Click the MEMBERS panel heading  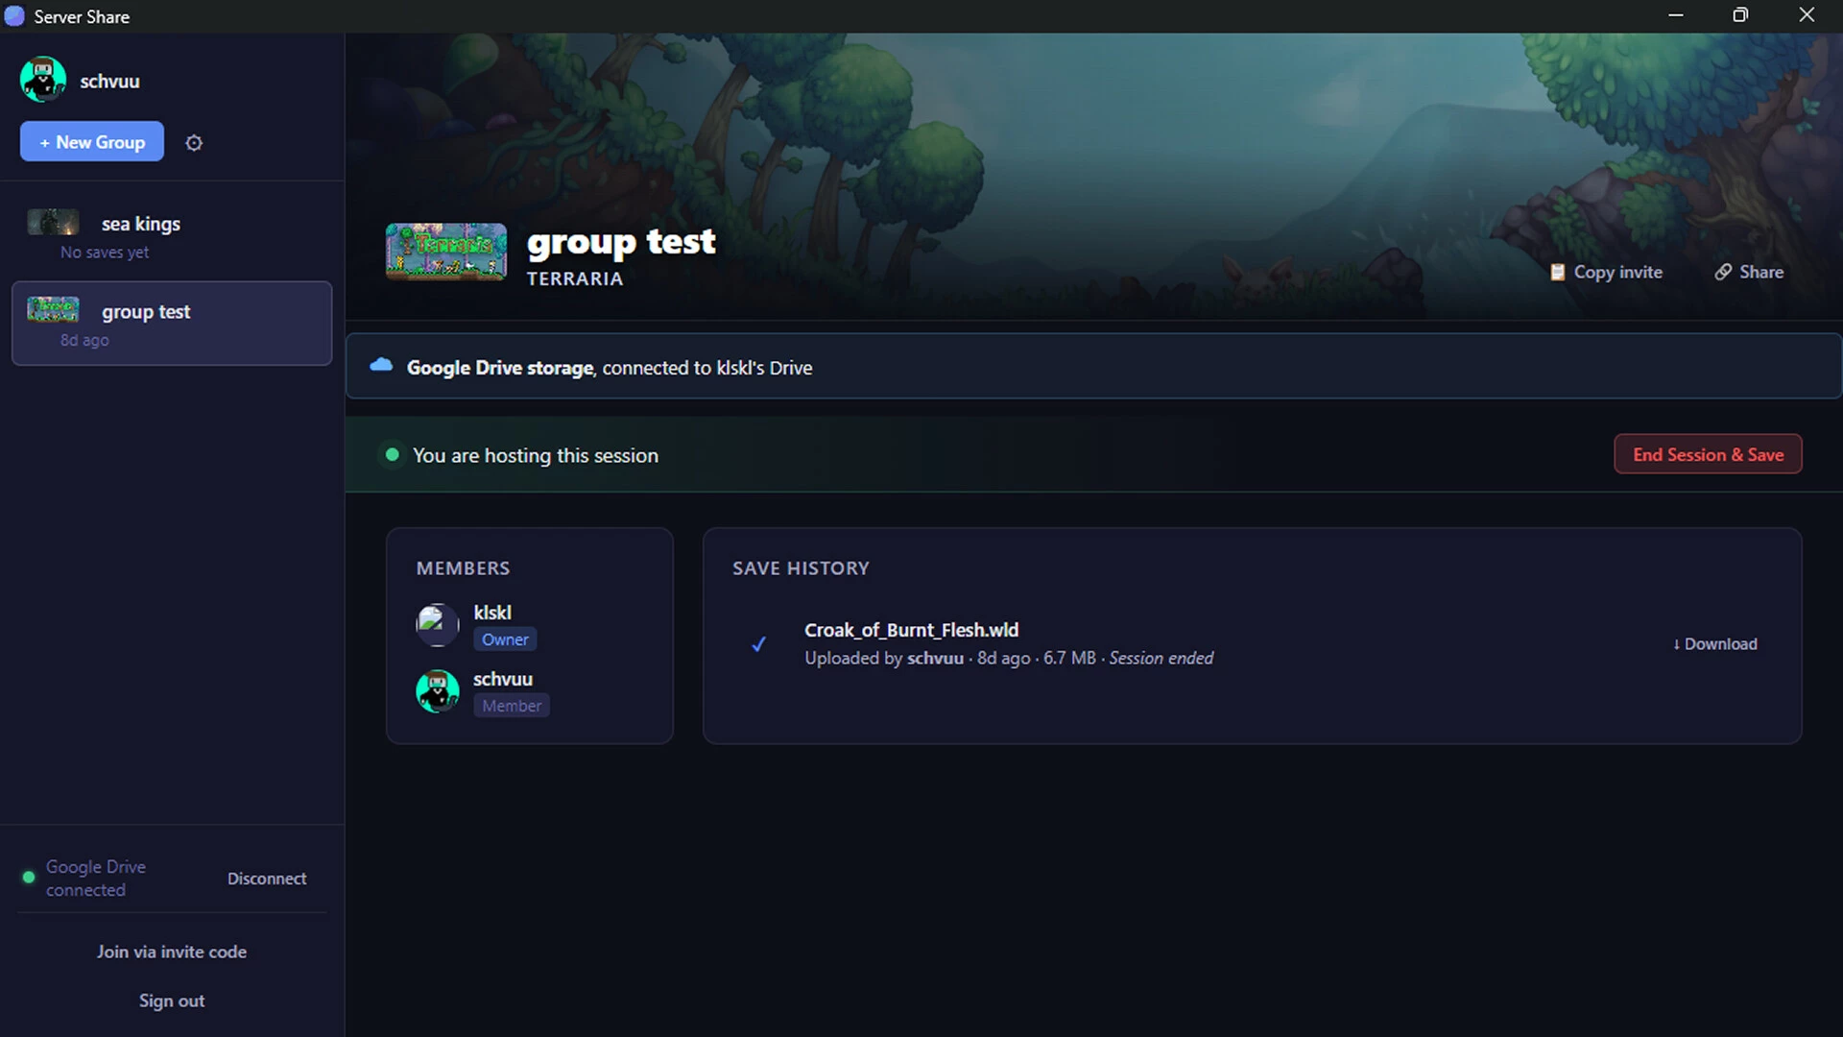click(463, 568)
